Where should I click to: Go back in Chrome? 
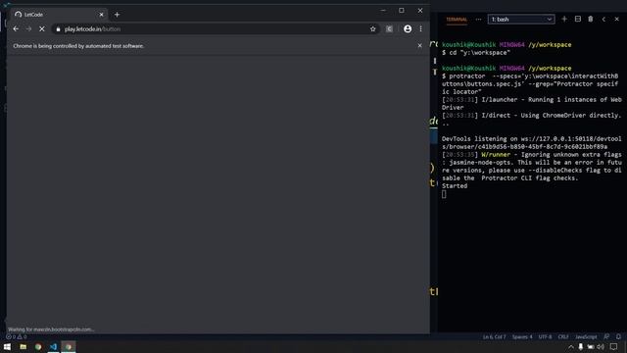coord(16,28)
